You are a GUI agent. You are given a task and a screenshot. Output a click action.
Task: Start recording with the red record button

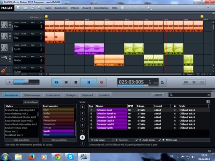pyautogui.click(x=101, y=82)
